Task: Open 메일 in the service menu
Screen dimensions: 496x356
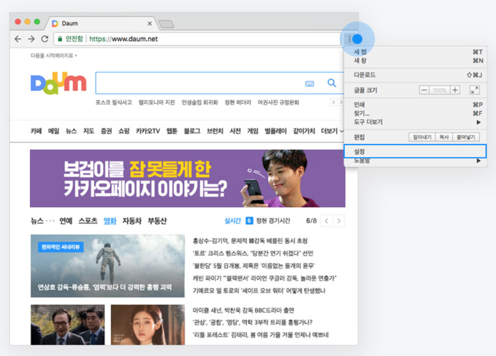Action: click(54, 131)
